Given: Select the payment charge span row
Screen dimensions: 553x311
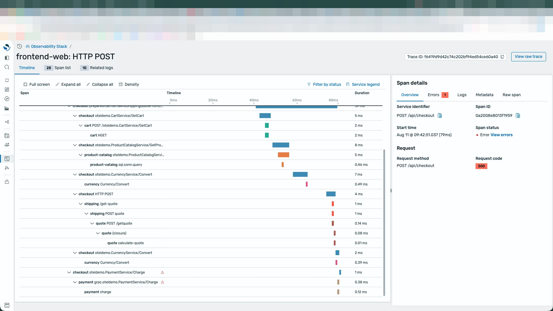Looking at the screenshot, I should click(x=201, y=292).
